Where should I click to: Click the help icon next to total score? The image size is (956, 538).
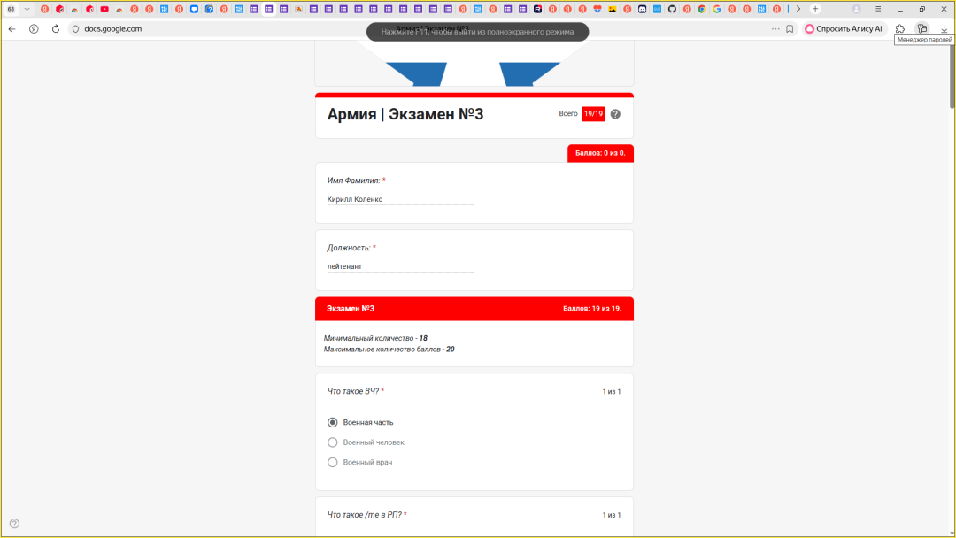pyautogui.click(x=615, y=114)
